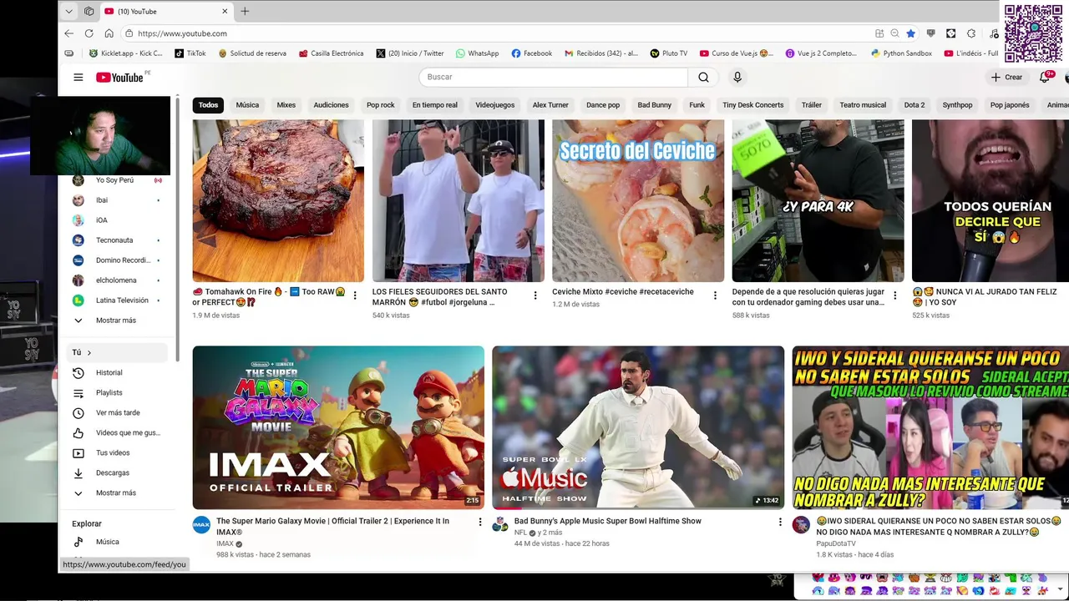Viewport: 1069px width, 601px height.
Task: Select the Música filter chip
Action: click(247, 105)
